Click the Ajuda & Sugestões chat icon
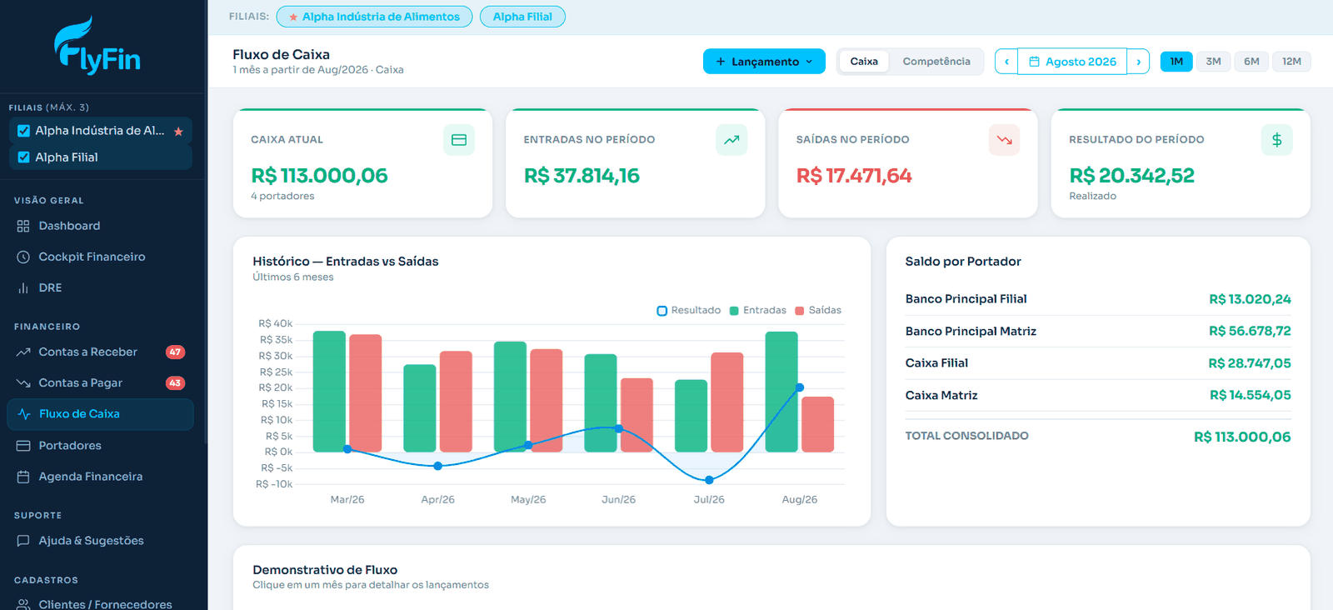This screenshot has height=610, width=1333. [23, 541]
